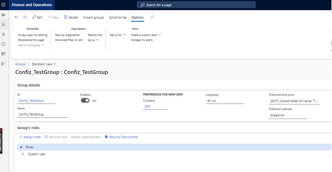Click Assign roles
This screenshot has width=332, height=172.
30,137
